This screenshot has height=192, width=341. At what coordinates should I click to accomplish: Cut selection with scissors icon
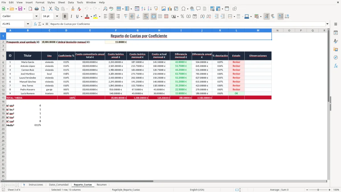pyautogui.click(x=51, y=9)
